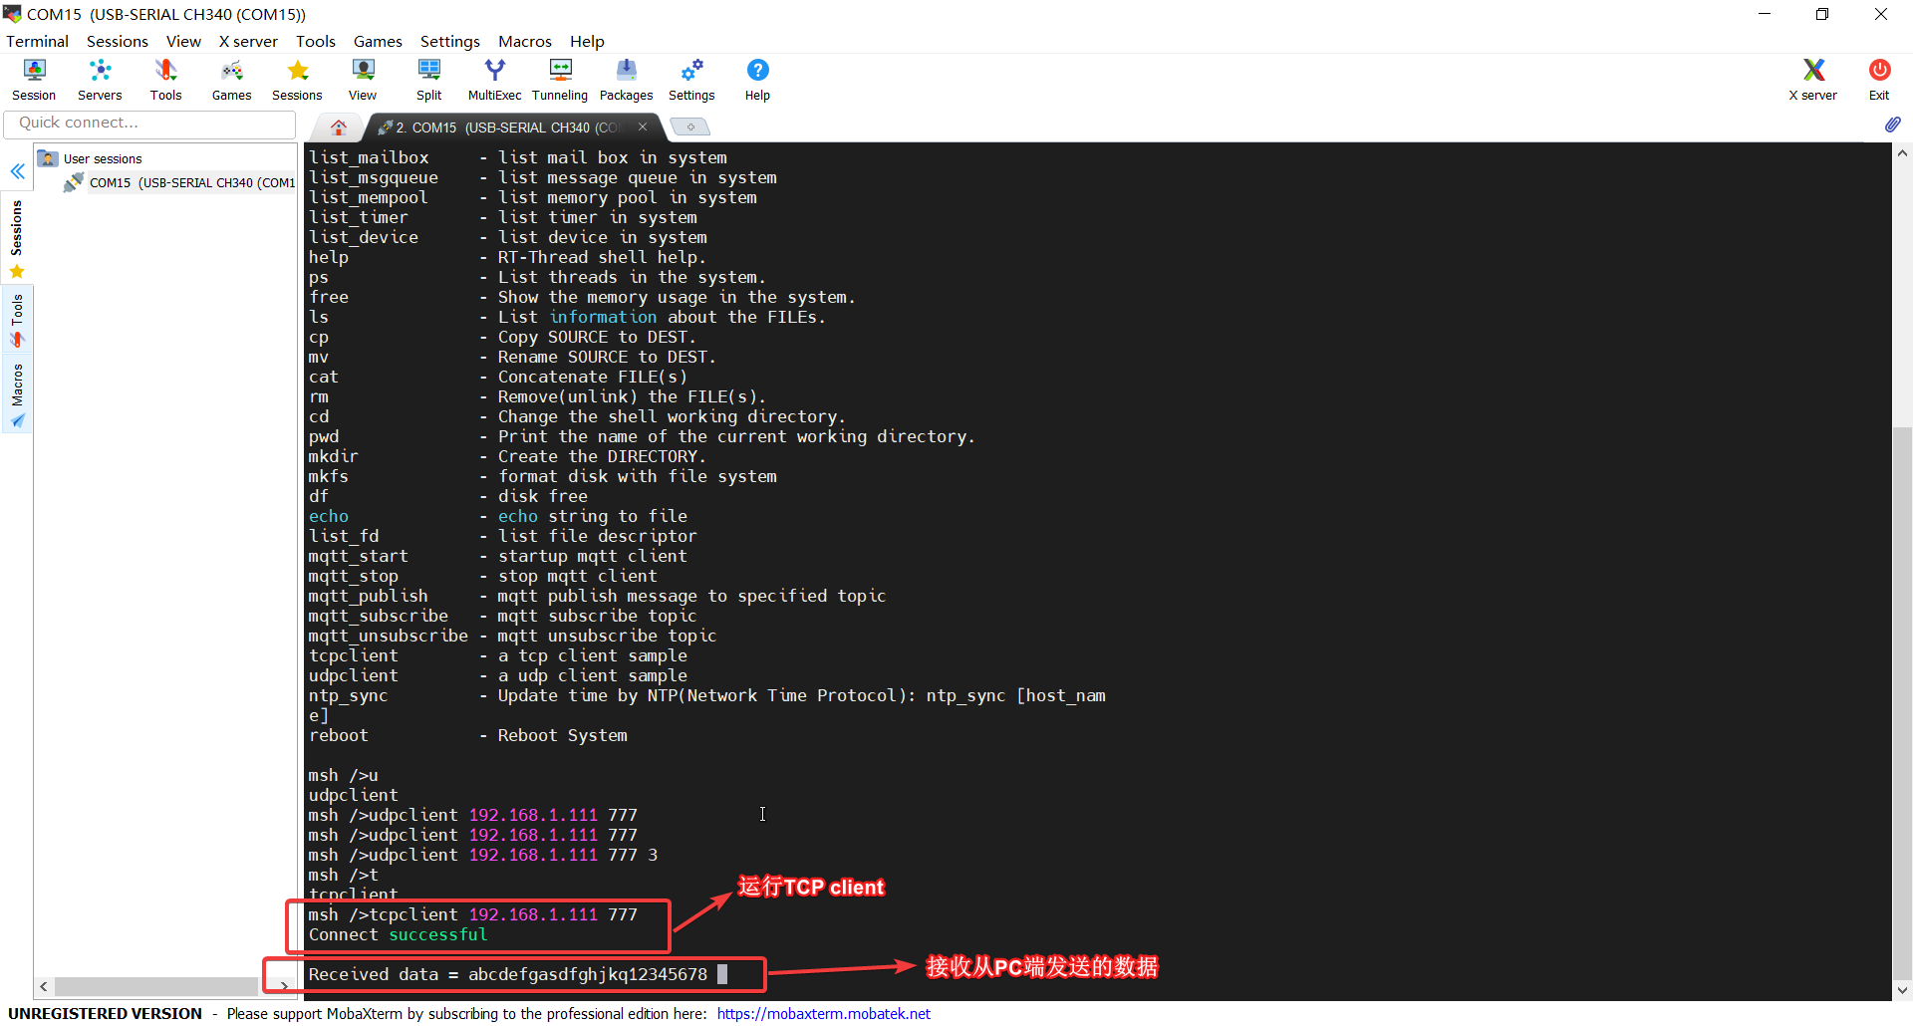1913x1026 pixels.
Task: Open the Games menu in menu bar
Action: tap(378, 41)
